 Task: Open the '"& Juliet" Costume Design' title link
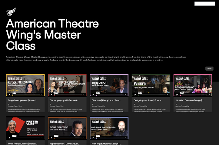coord(190,100)
